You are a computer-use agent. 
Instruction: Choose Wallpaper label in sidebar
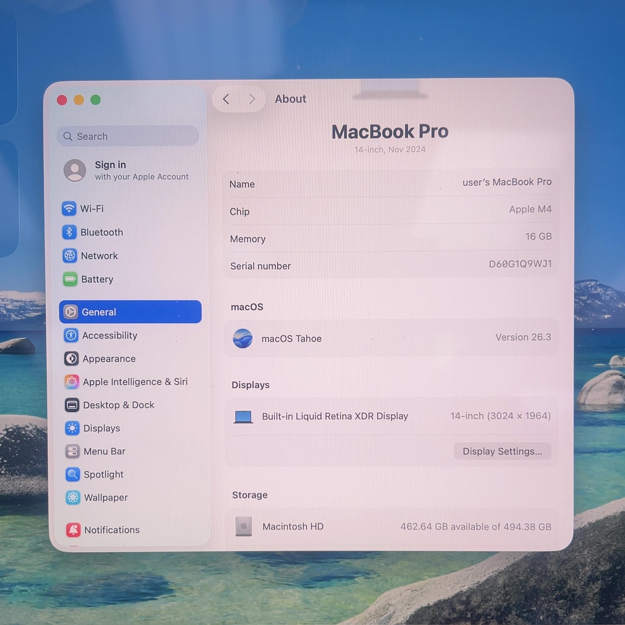coord(106,497)
